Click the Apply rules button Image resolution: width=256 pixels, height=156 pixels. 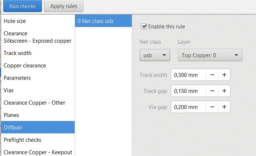pyautogui.click(x=63, y=6)
